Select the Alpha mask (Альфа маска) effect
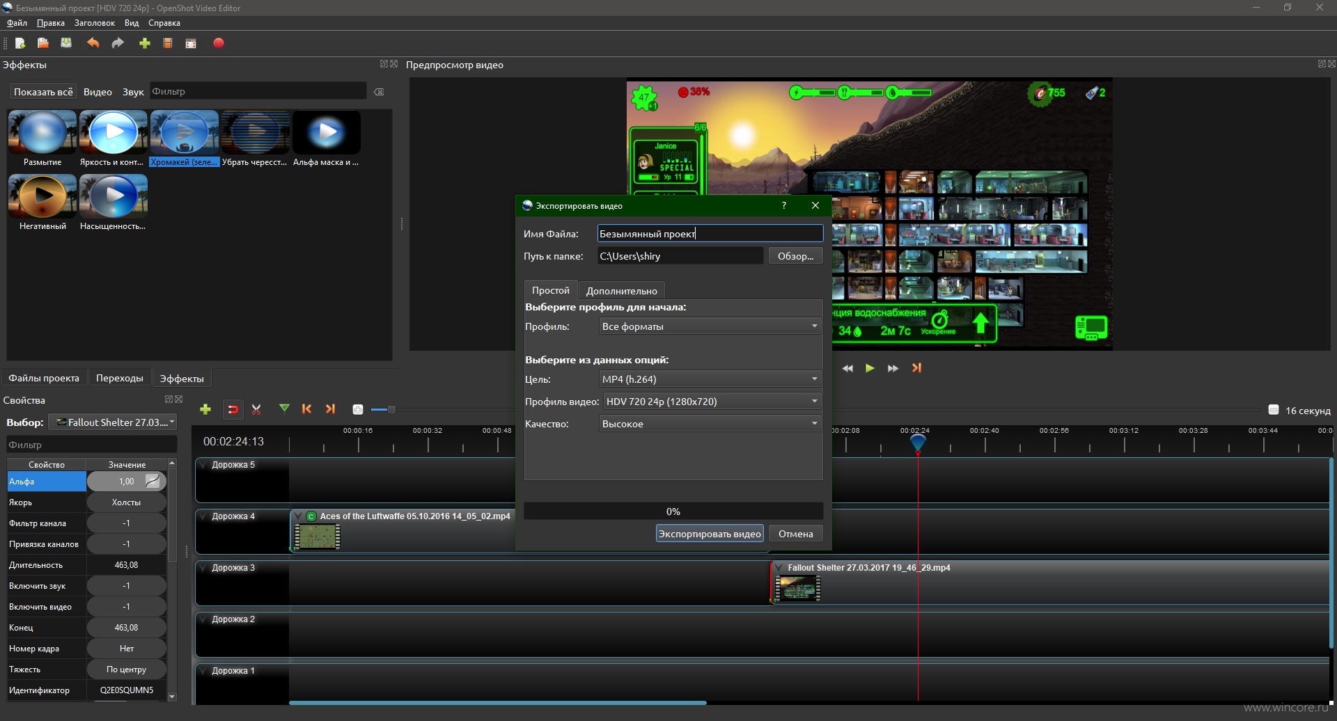 click(x=326, y=138)
